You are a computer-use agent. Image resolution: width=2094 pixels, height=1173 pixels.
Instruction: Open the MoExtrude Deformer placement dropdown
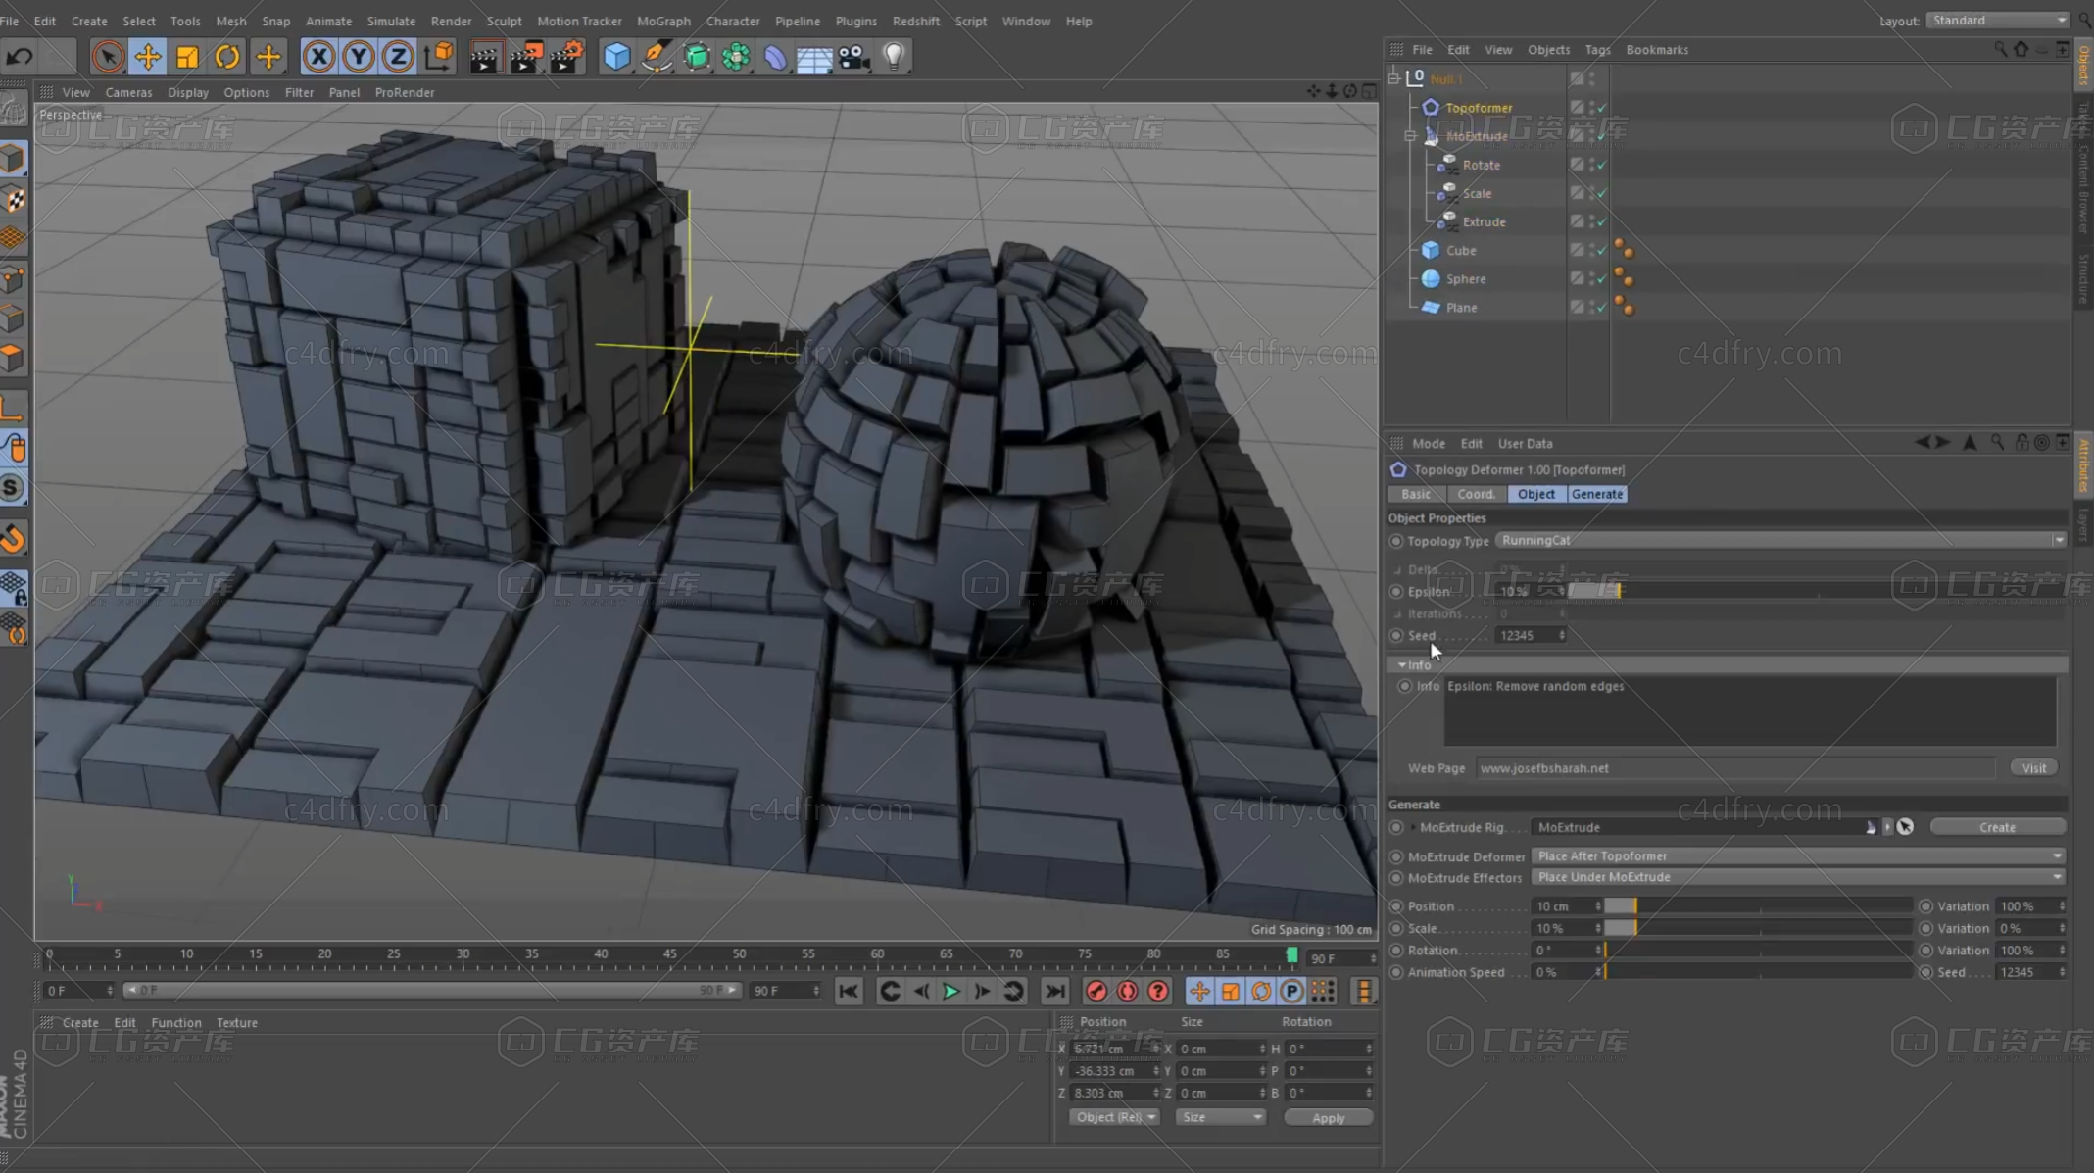coord(1798,856)
